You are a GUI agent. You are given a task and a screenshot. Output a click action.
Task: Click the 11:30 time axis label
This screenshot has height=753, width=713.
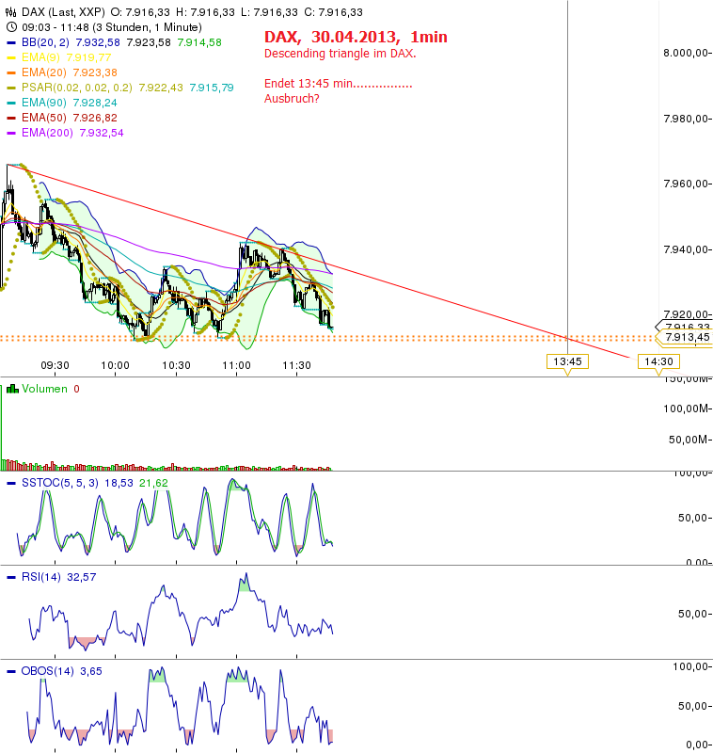point(297,365)
